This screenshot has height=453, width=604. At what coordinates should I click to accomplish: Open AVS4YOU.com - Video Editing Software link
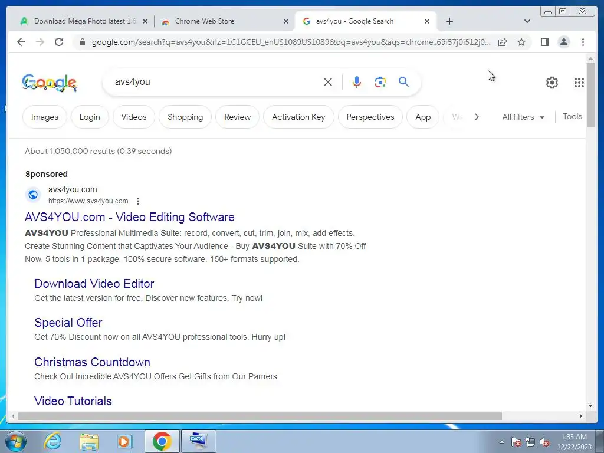(129, 217)
